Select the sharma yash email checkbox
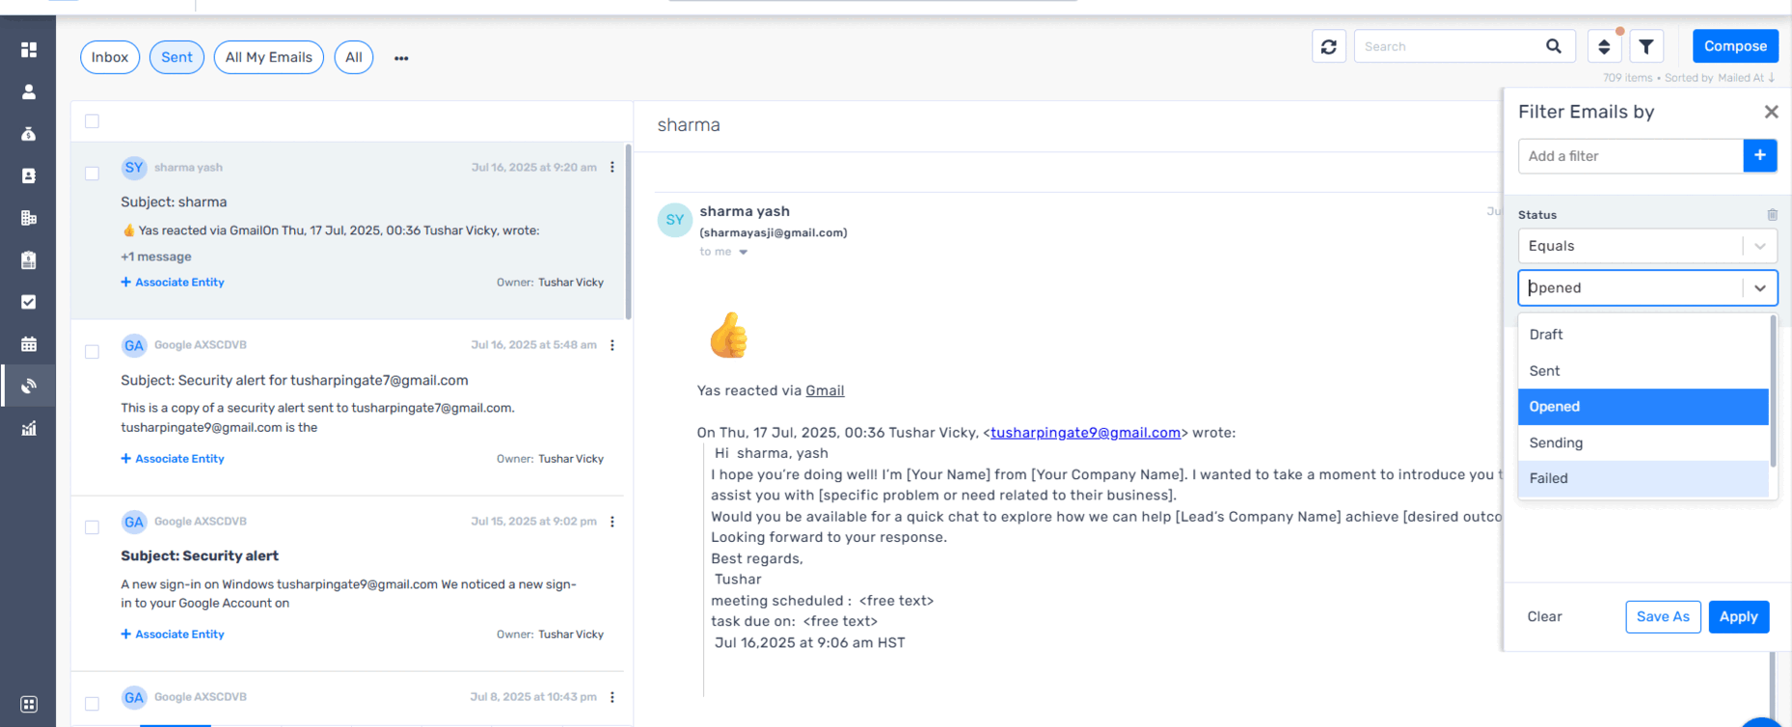 click(92, 174)
